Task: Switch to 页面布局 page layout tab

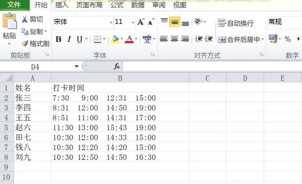Action: pyautogui.click(x=89, y=5)
